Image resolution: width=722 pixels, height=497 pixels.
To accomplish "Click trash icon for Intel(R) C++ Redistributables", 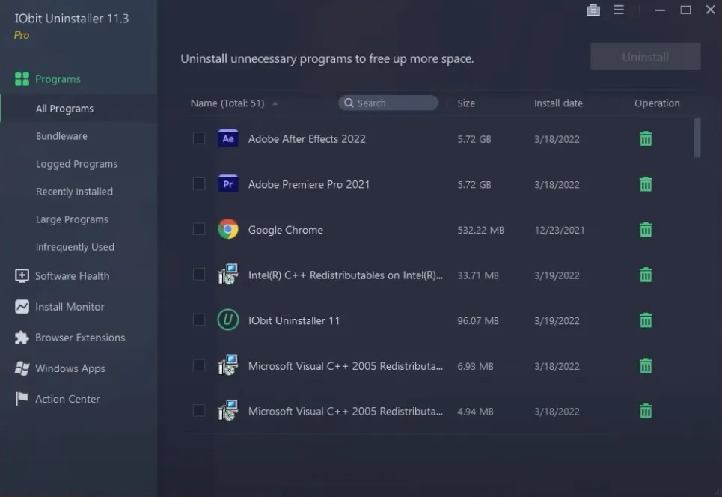I will [x=646, y=275].
